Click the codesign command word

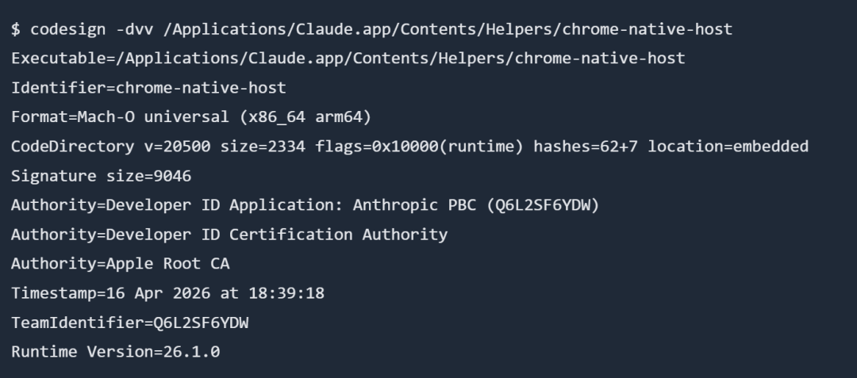63,29
